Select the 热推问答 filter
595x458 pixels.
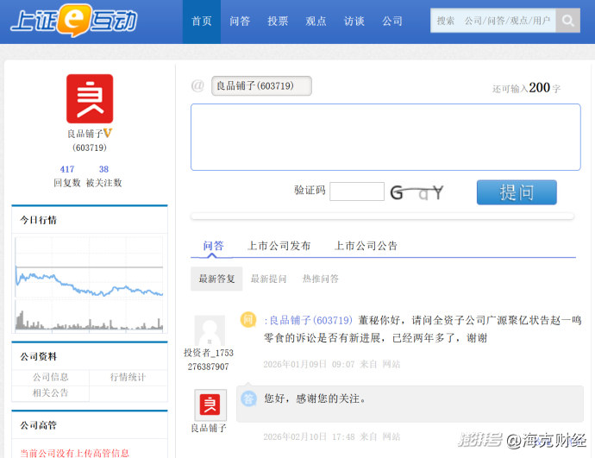coord(321,279)
